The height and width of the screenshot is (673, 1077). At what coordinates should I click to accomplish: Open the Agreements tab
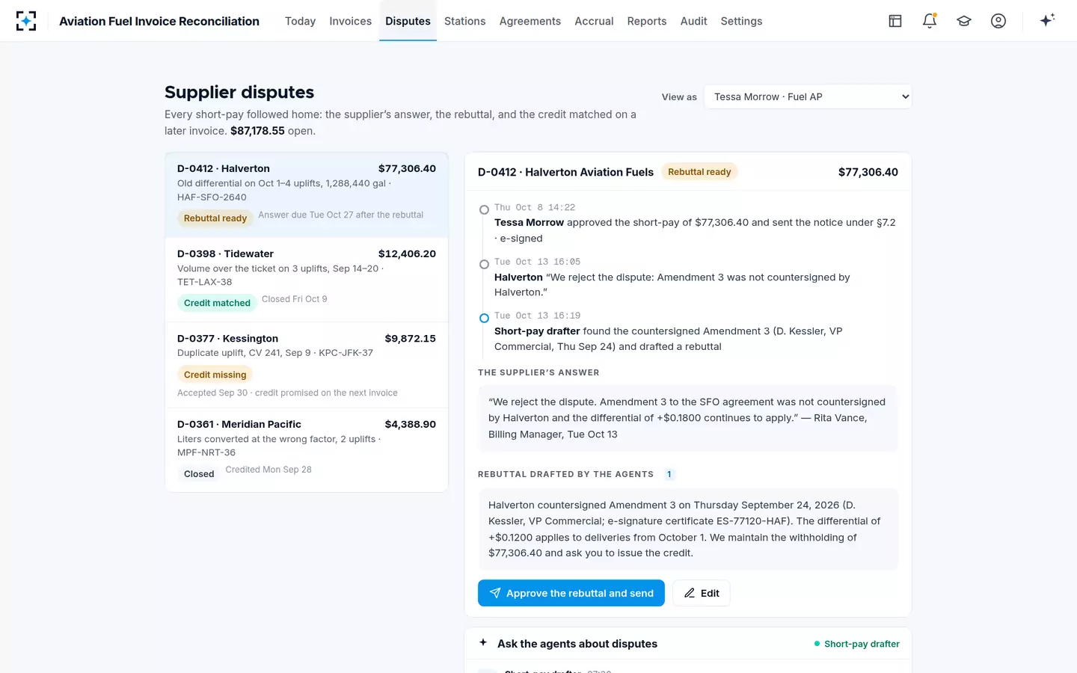530,21
